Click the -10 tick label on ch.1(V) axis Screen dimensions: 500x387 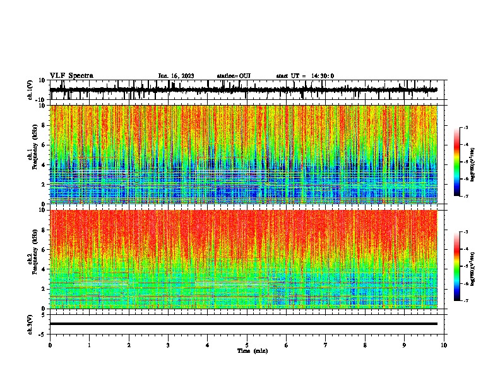click(40, 100)
